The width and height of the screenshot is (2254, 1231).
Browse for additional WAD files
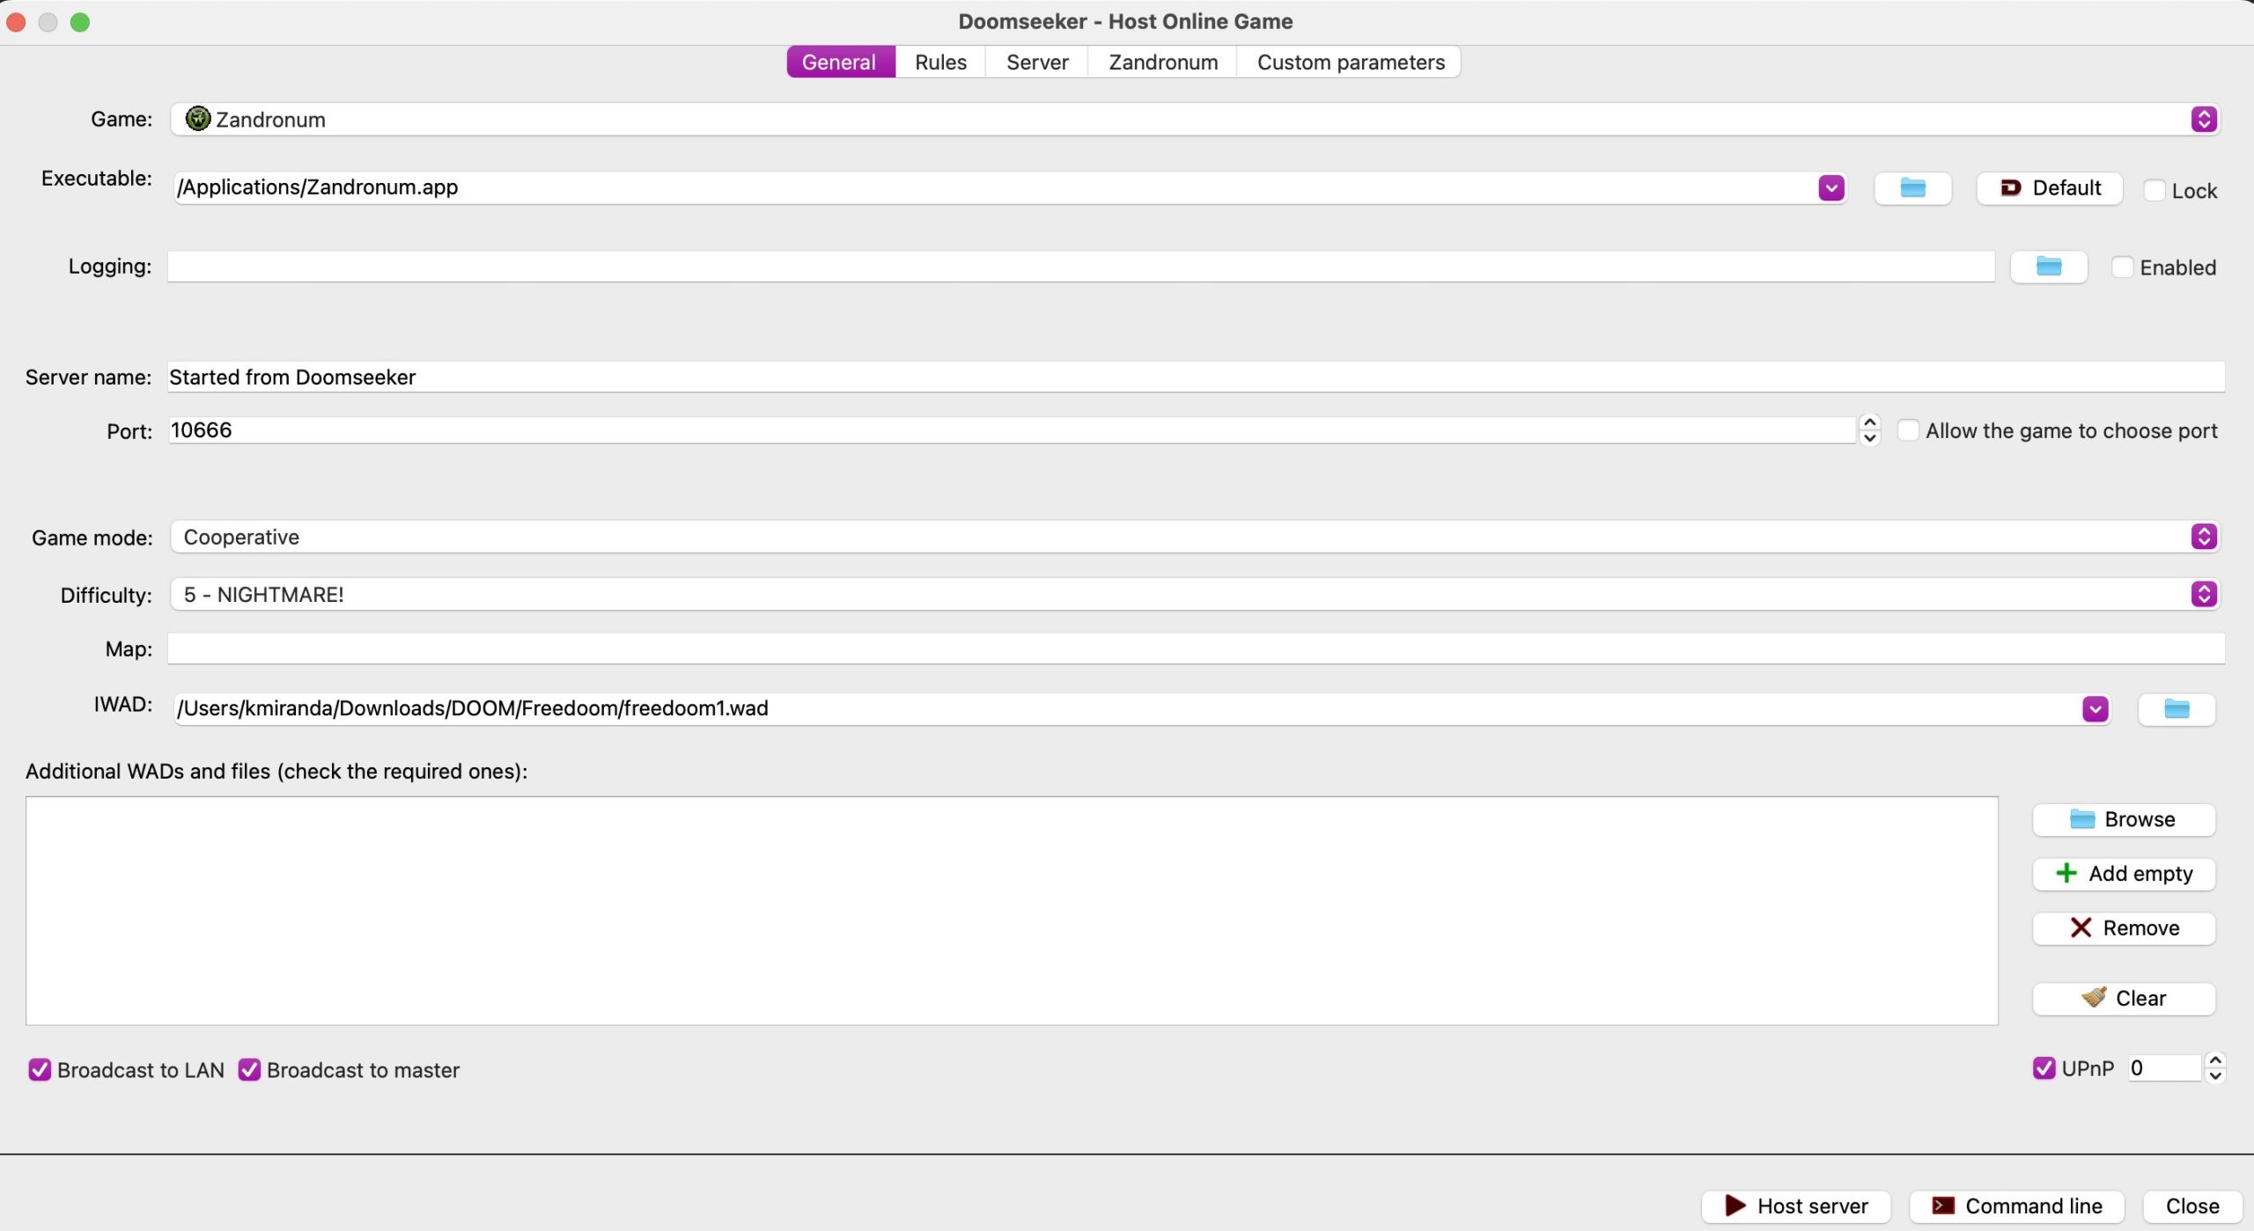tap(2124, 820)
